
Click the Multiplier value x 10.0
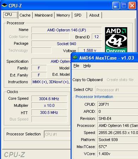pos(49,105)
